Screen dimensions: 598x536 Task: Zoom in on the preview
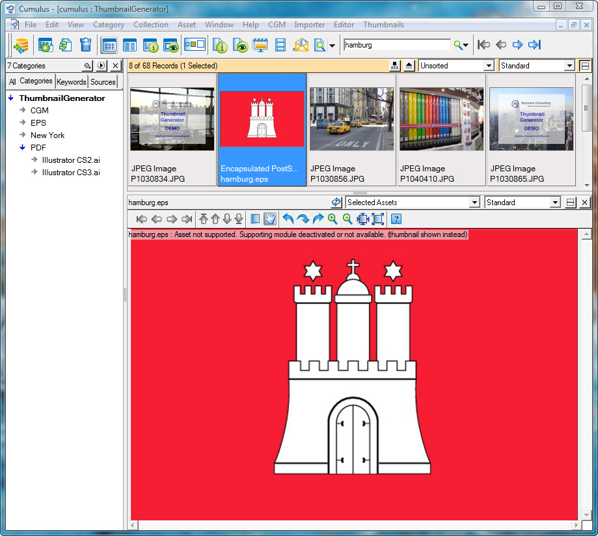click(333, 219)
